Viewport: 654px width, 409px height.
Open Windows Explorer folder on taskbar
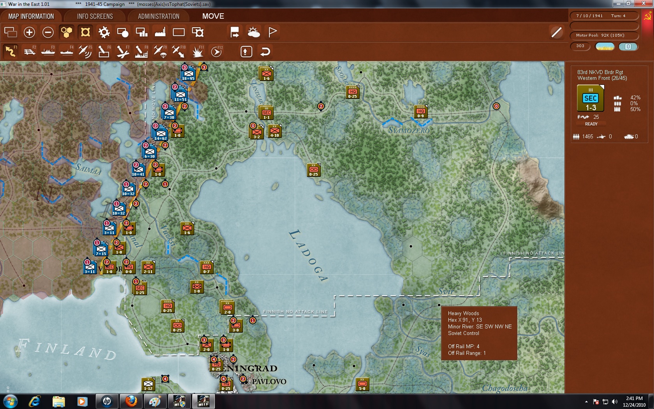click(x=58, y=401)
